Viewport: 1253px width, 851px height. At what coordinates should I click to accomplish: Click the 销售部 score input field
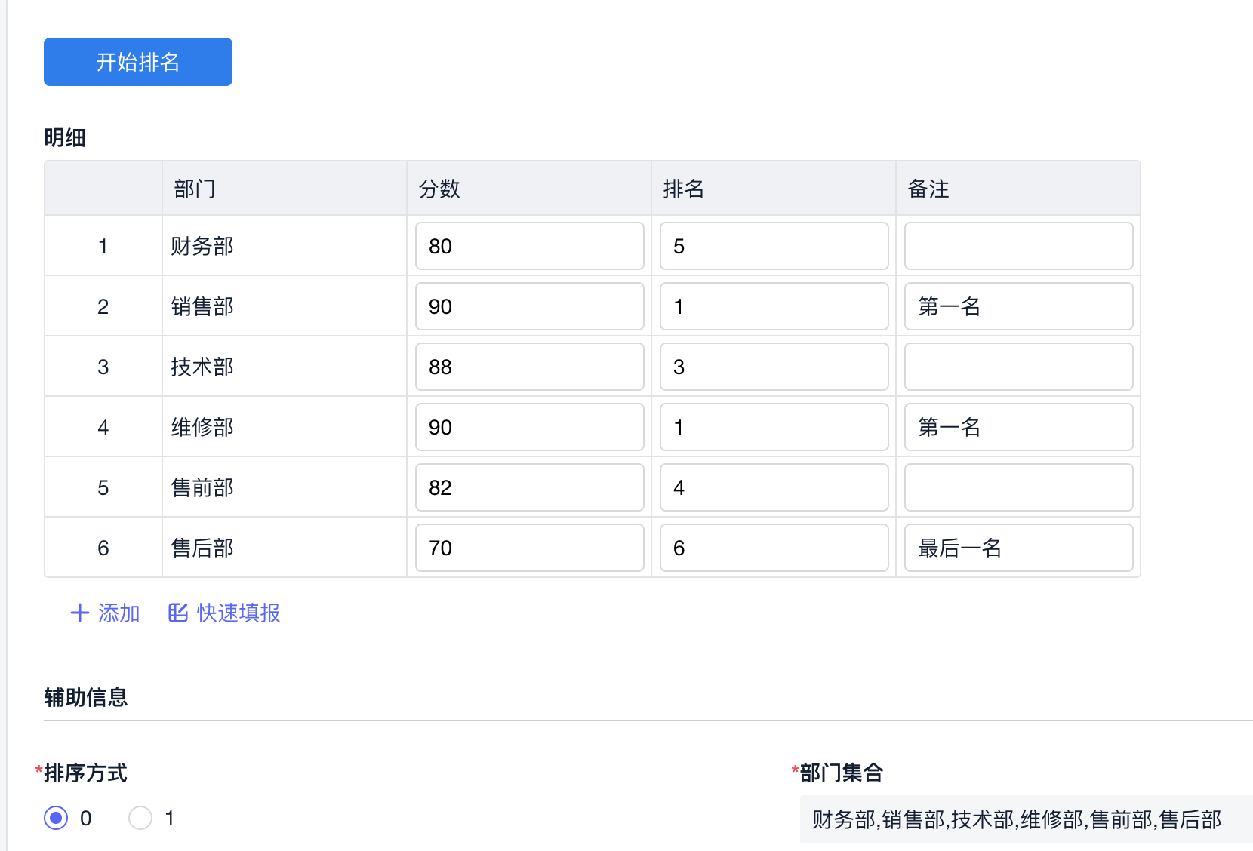(529, 306)
